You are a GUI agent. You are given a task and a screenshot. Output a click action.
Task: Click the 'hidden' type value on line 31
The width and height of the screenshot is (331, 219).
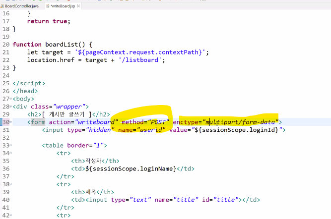click(x=100, y=130)
